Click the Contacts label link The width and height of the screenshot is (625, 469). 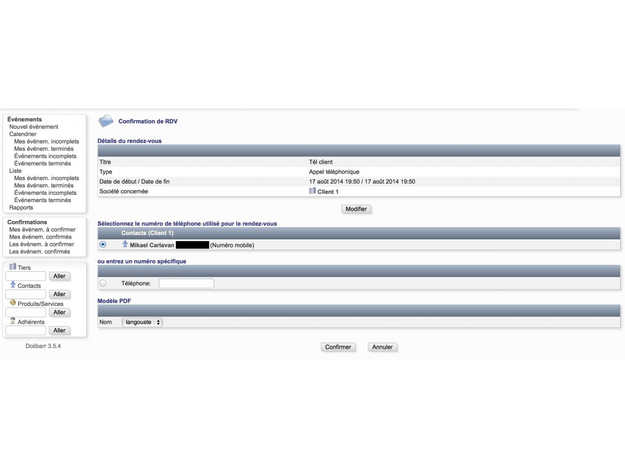pos(29,286)
